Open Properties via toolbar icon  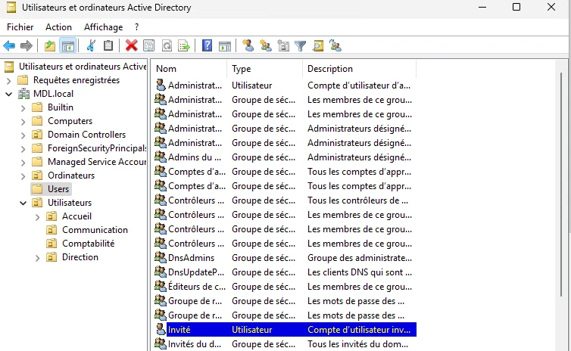149,46
